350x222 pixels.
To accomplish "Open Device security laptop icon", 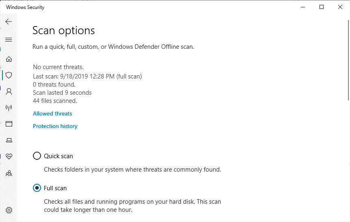I will pos(9,140).
